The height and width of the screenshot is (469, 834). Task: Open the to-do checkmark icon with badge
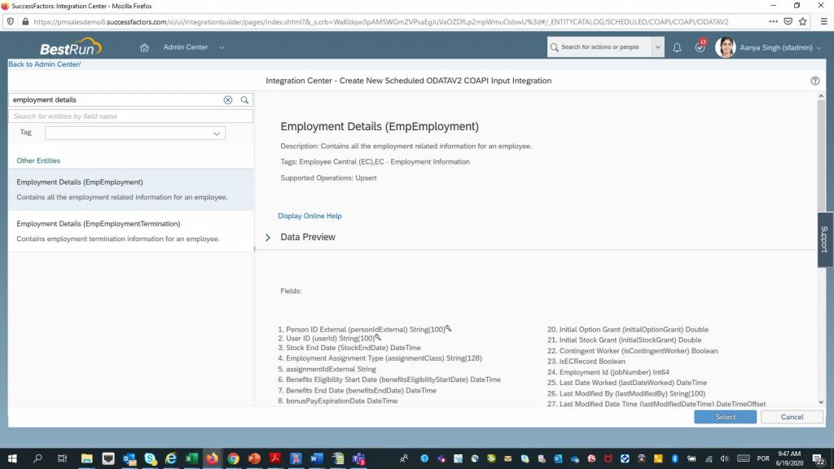[x=700, y=46]
